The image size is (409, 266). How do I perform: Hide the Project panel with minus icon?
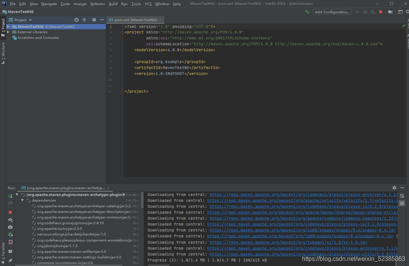click(102, 20)
